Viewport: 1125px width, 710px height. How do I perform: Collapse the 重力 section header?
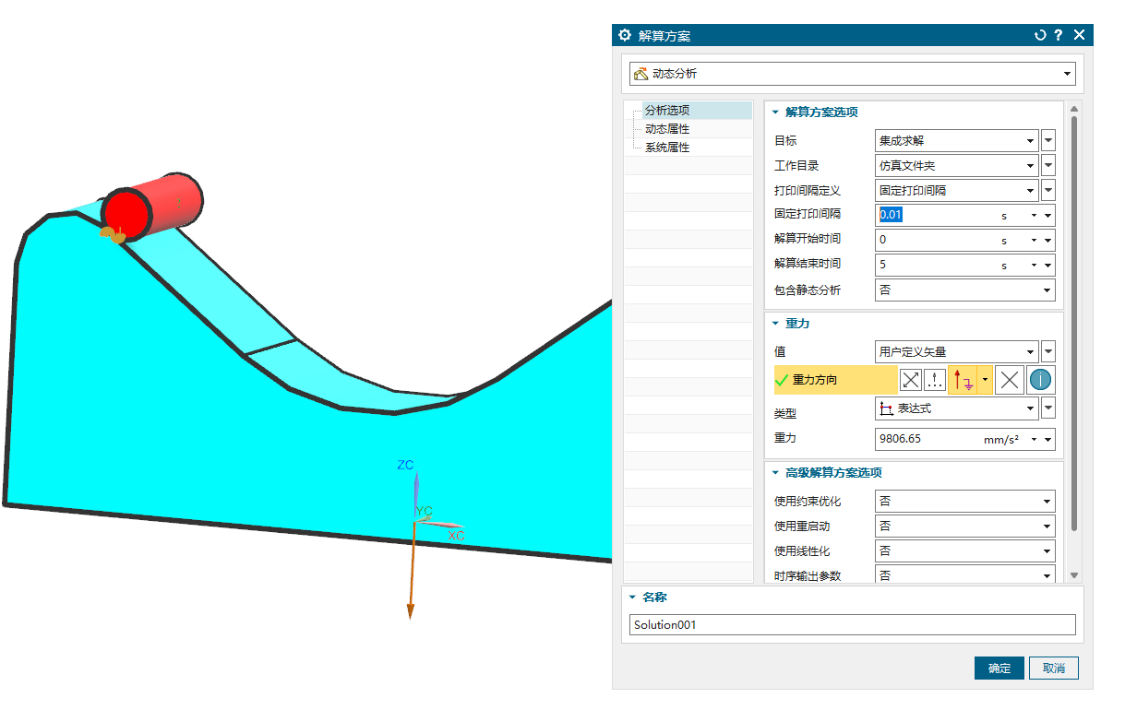tap(775, 324)
